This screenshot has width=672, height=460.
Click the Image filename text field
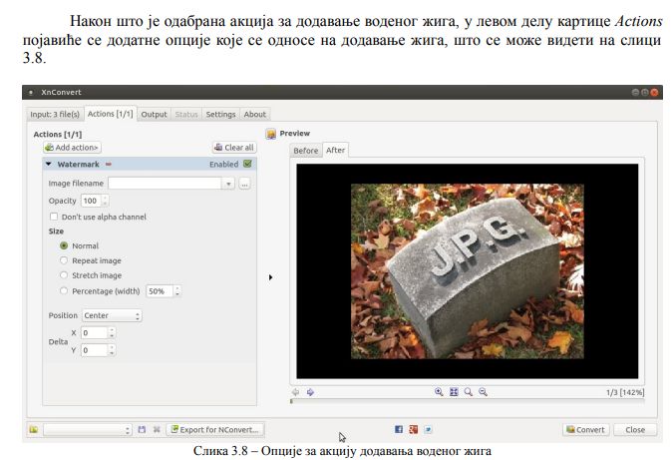pyautogui.click(x=165, y=184)
